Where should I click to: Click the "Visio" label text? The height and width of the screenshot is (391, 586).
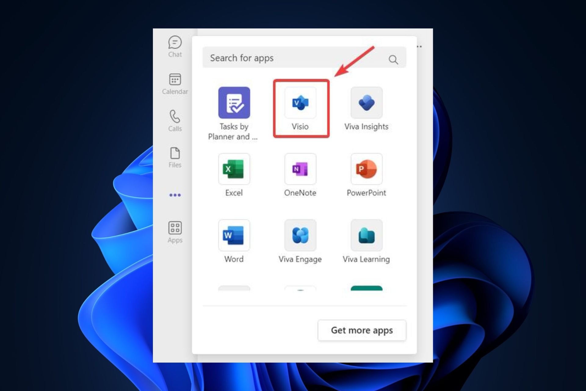pyautogui.click(x=300, y=126)
